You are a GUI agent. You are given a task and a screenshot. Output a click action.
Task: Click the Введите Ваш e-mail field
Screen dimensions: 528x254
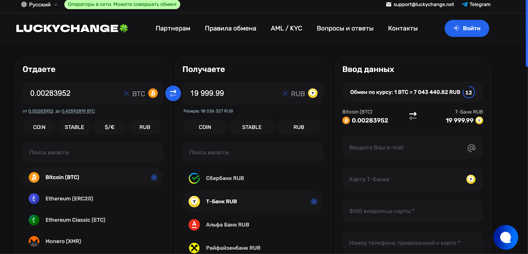412,148
